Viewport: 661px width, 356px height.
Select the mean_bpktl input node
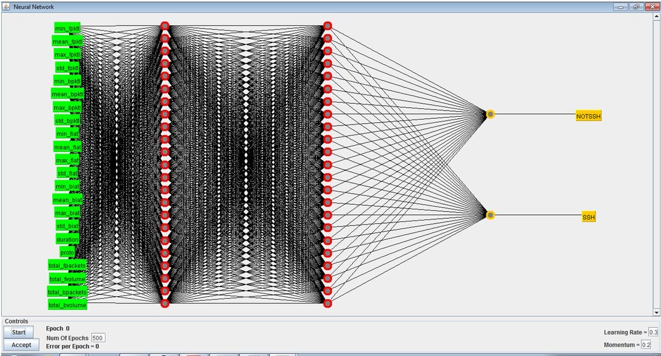(67, 94)
